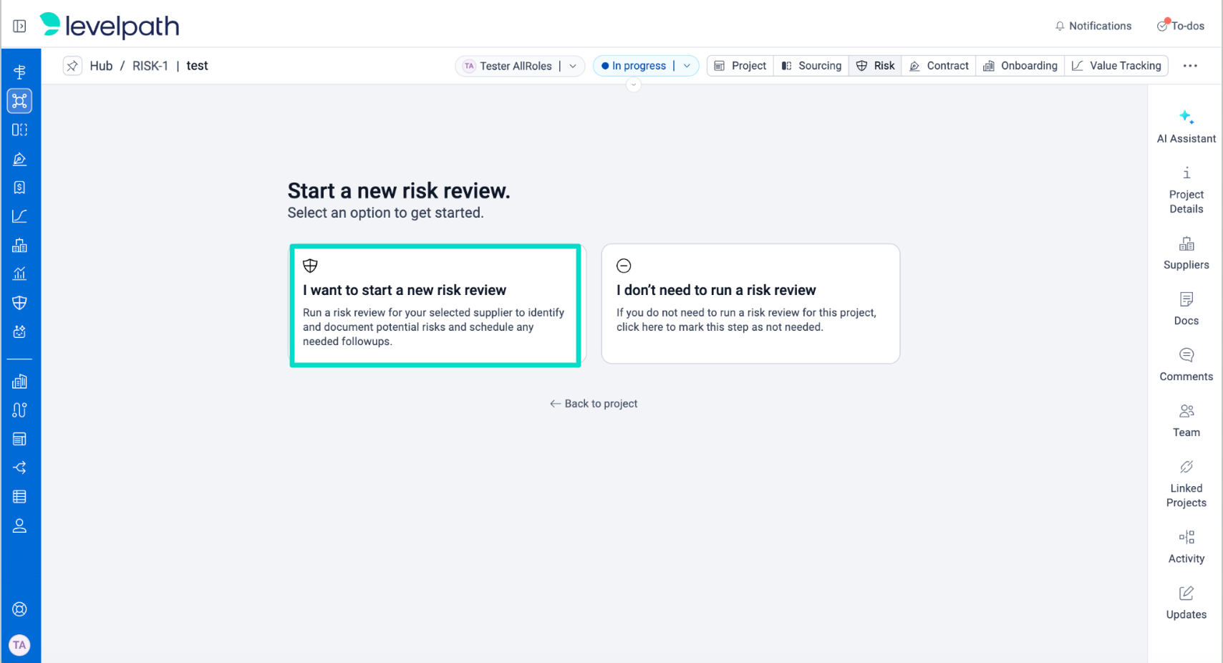Image resolution: width=1223 pixels, height=663 pixels.
Task: Open the Updates side panel
Action: click(x=1186, y=603)
